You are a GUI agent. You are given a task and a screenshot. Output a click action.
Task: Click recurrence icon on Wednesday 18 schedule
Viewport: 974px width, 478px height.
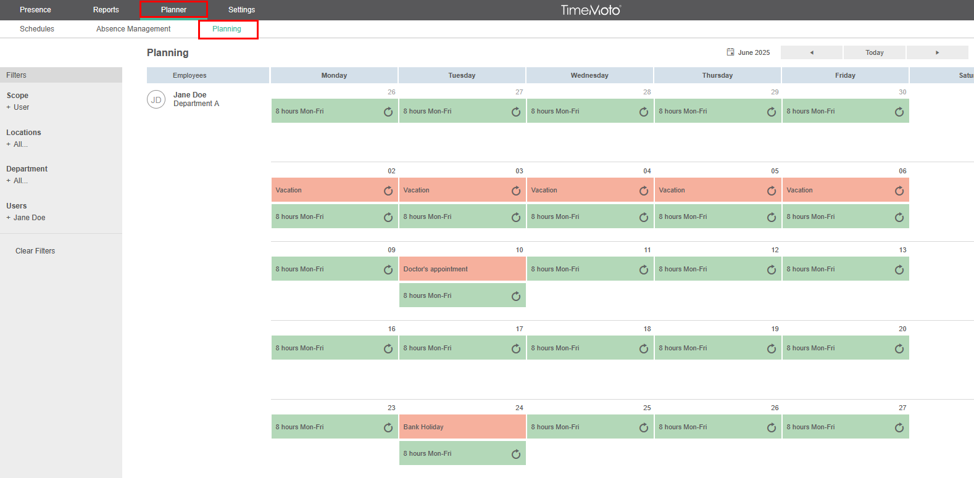(644, 348)
